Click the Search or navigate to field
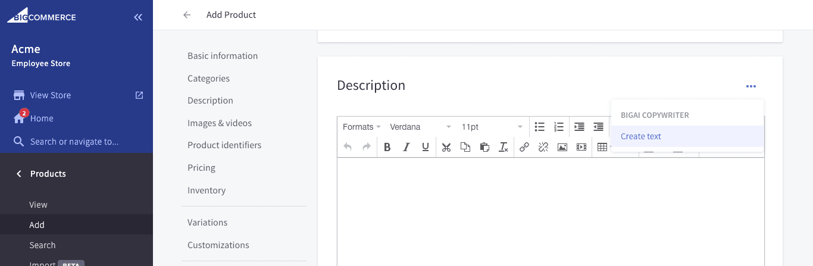The height and width of the screenshot is (266, 813). pos(74,142)
